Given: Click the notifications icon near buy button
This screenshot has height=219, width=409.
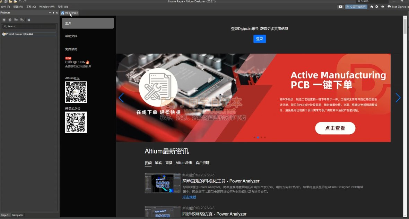Looking at the screenshot, I should coord(340,7).
